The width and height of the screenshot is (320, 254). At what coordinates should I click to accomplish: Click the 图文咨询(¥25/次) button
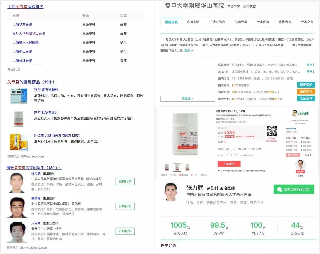[294, 189]
